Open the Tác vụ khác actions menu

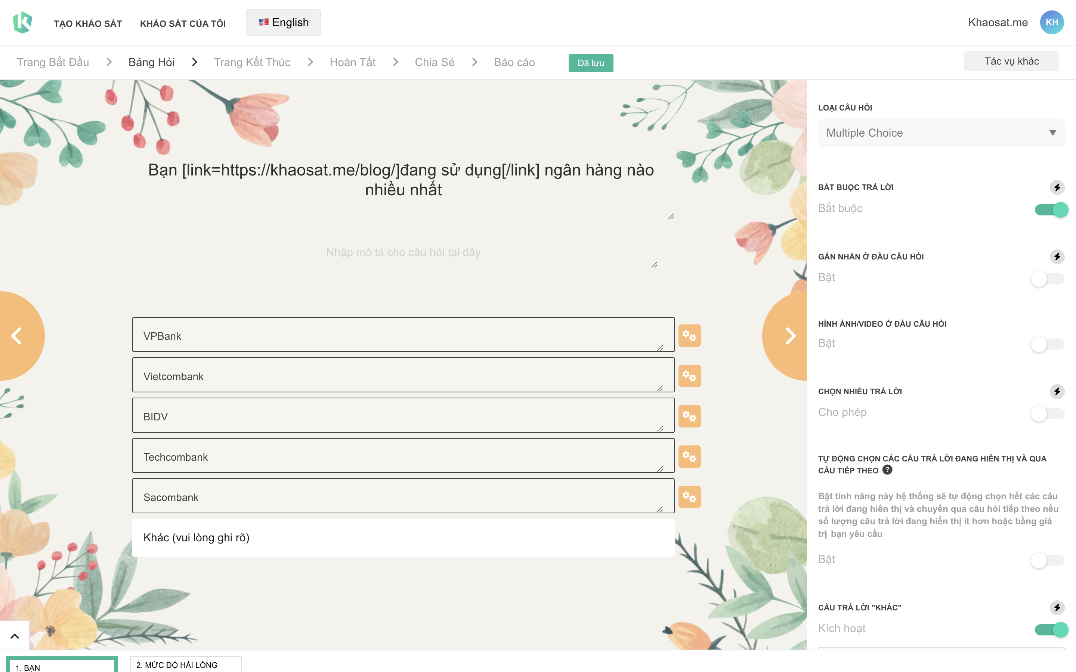coord(1011,61)
